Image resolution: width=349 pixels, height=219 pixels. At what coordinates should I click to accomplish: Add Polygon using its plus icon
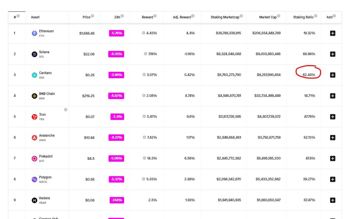click(x=333, y=179)
